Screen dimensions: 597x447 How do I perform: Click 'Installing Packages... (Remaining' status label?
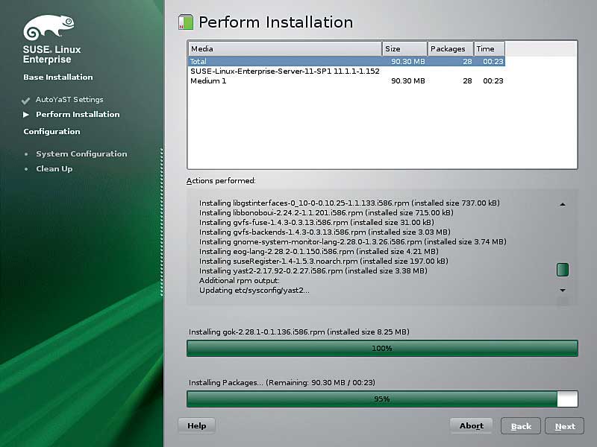pyautogui.click(x=282, y=382)
